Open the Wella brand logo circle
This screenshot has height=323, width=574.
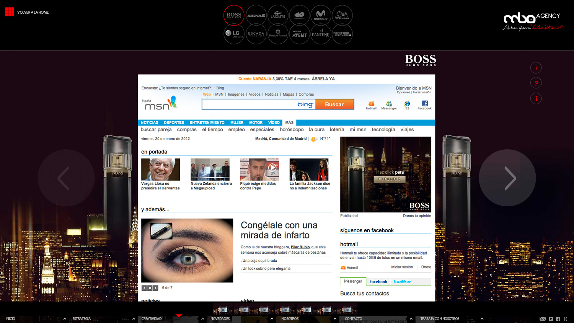point(342,15)
